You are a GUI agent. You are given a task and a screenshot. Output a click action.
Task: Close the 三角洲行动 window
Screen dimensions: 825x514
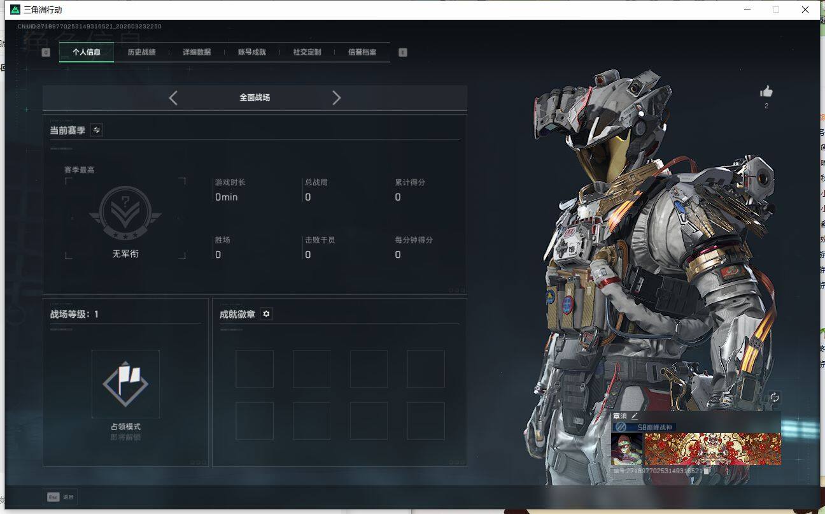[805, 10]
